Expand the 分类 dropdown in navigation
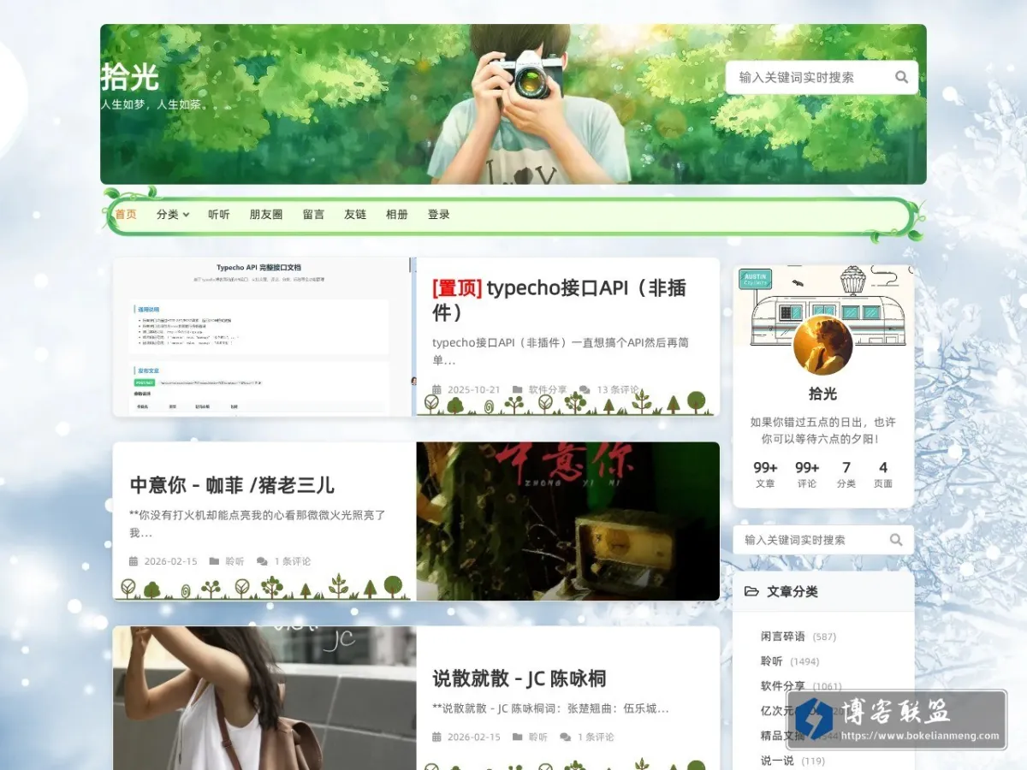The image size is (1027, 770). (173, 215)
